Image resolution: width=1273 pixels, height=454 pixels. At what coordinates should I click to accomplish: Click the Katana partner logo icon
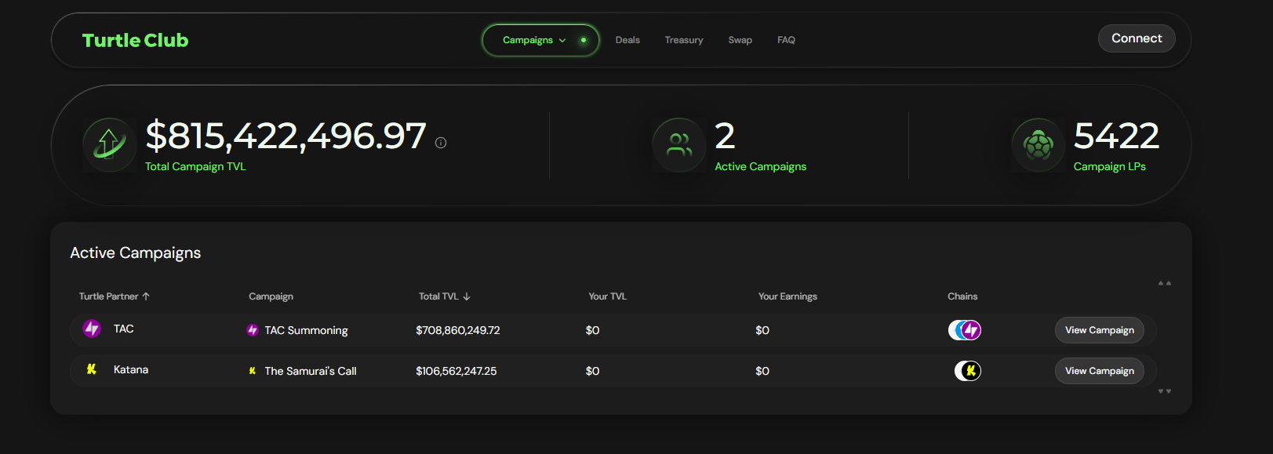point(92,369)
